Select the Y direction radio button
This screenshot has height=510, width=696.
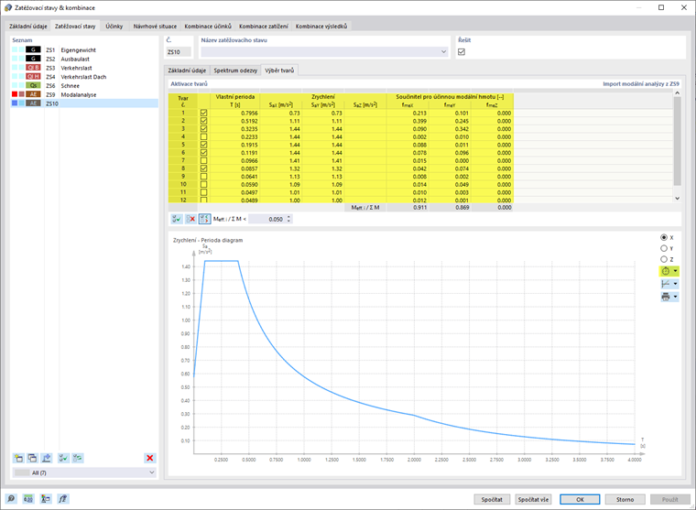click(664, 248)
